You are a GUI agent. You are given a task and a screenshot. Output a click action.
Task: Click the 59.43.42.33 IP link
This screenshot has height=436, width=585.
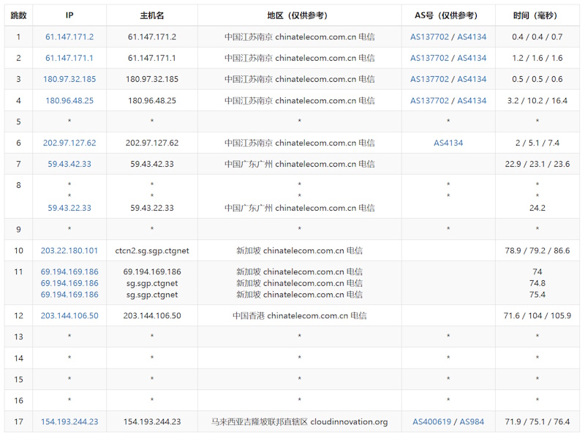(x=69, y=165)
